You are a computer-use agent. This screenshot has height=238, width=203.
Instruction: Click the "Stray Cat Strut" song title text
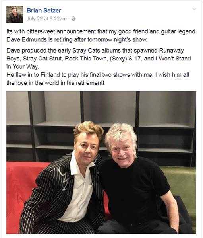[x=43, y=59]
